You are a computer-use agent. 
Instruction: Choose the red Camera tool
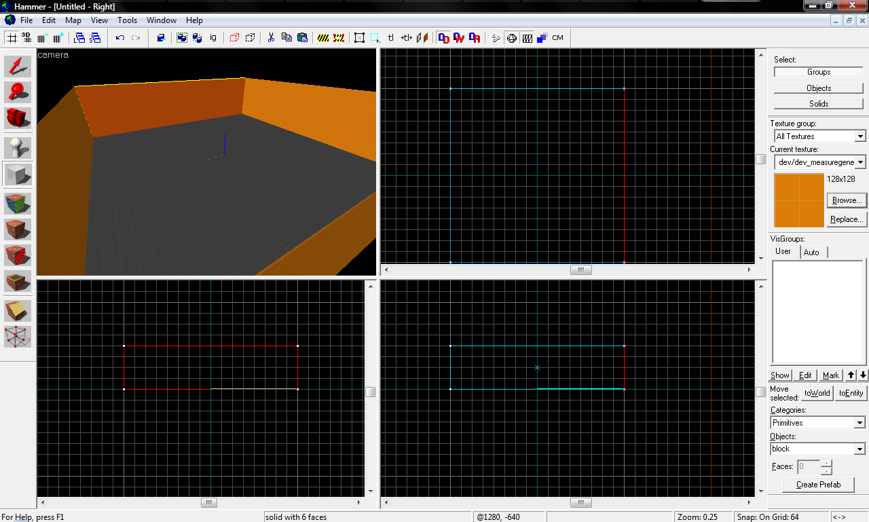[x=18, y=118]
